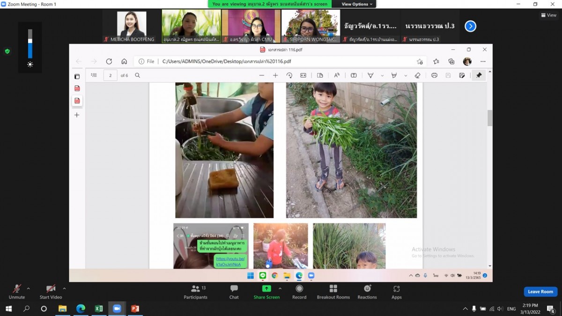
Task: Open Chrome in the shared taskbar
Action: (275, 276)
